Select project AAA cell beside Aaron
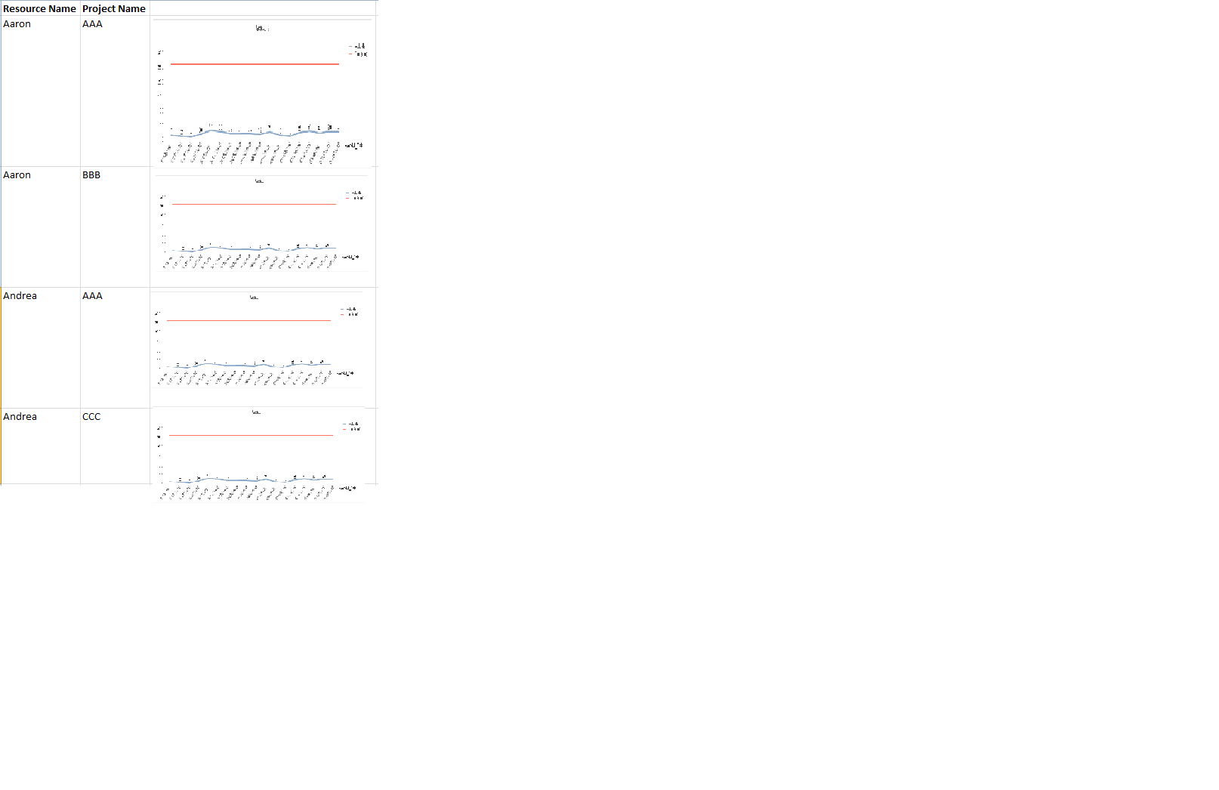This screenshot has height=790, width=1219. coord(115,91)
